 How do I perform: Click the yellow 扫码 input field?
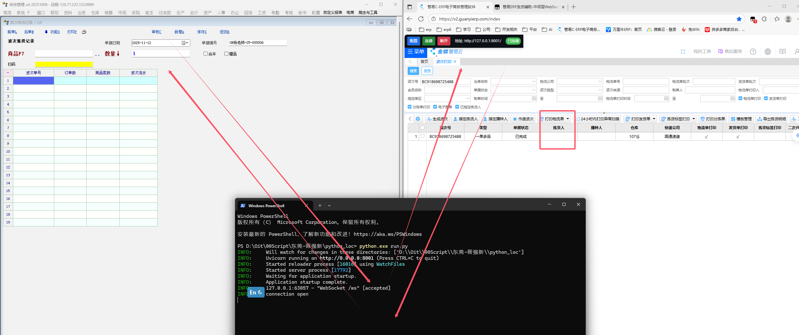64,64
